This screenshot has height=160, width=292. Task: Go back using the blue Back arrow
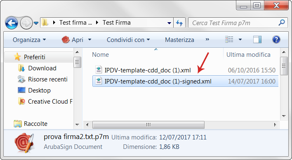(12, 23)
